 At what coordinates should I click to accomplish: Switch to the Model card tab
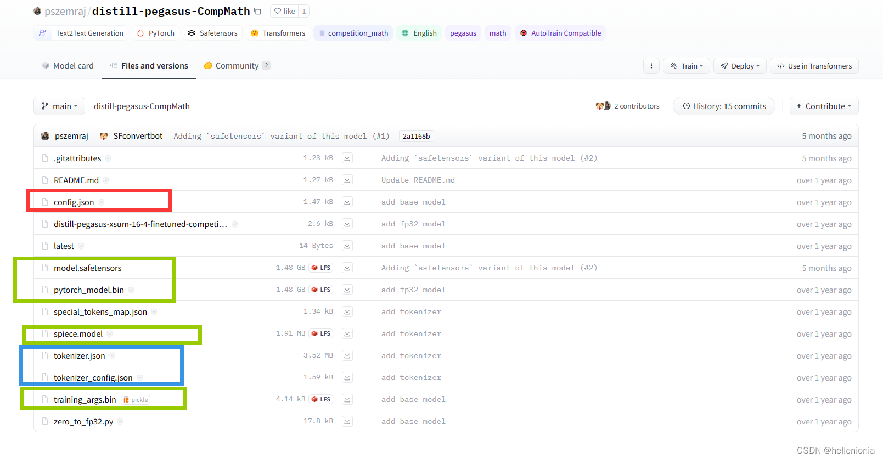pyautogui.click(x=68, y=66)
